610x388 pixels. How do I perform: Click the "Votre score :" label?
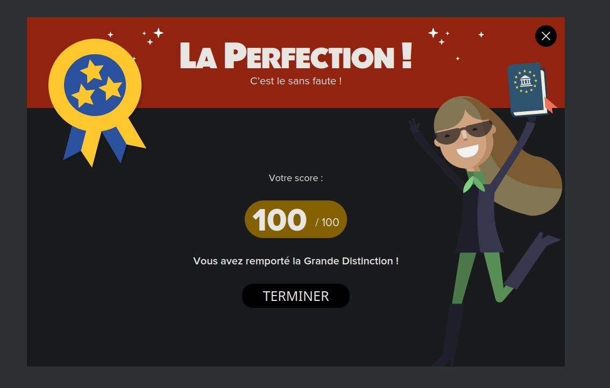(x=296, y=178)
